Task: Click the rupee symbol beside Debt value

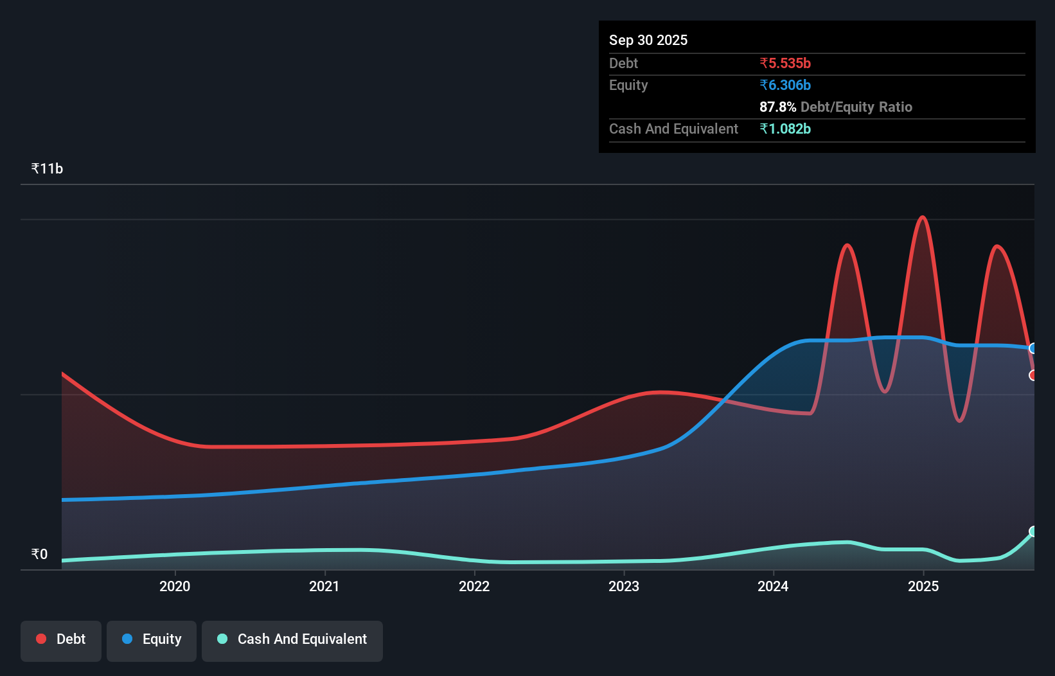Action: click(x=764, y=63)
